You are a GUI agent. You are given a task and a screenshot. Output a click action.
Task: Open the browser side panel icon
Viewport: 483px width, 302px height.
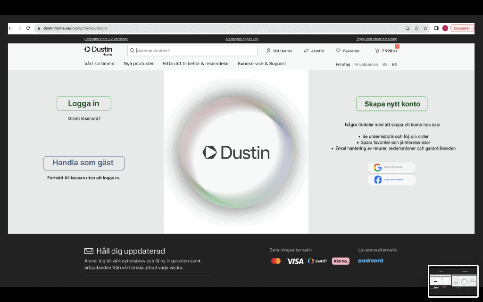(436, 28)
